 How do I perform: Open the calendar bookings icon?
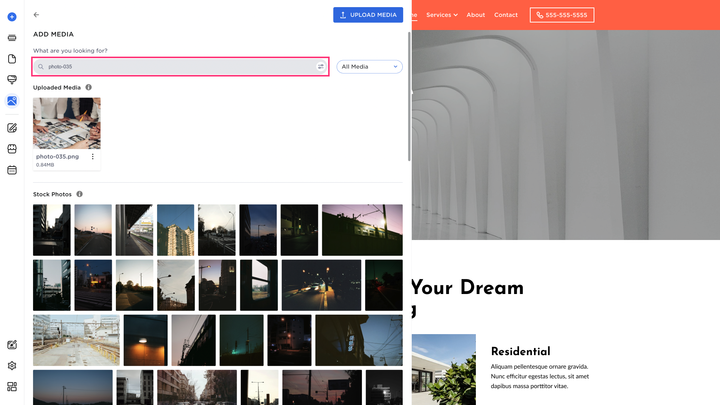click(12, 170)
